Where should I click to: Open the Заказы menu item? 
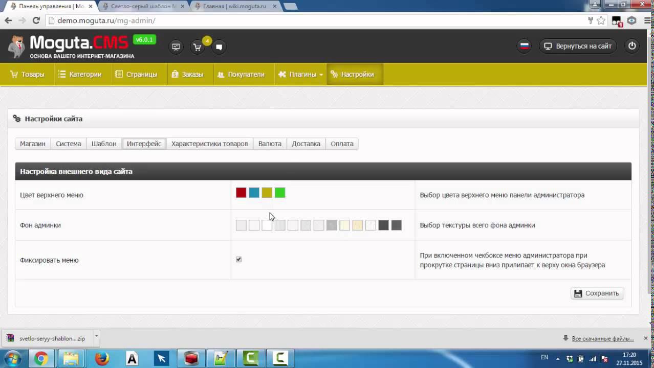click(x=187, y=74)
